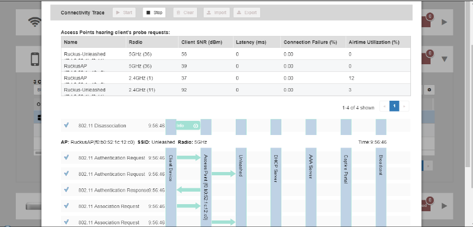Click the next page arrow in pagination
Image resolution: width=473 pixels, height=227 pixels.
405,107
